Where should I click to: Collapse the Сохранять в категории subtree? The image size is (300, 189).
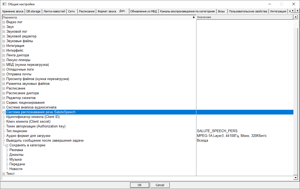7,145
